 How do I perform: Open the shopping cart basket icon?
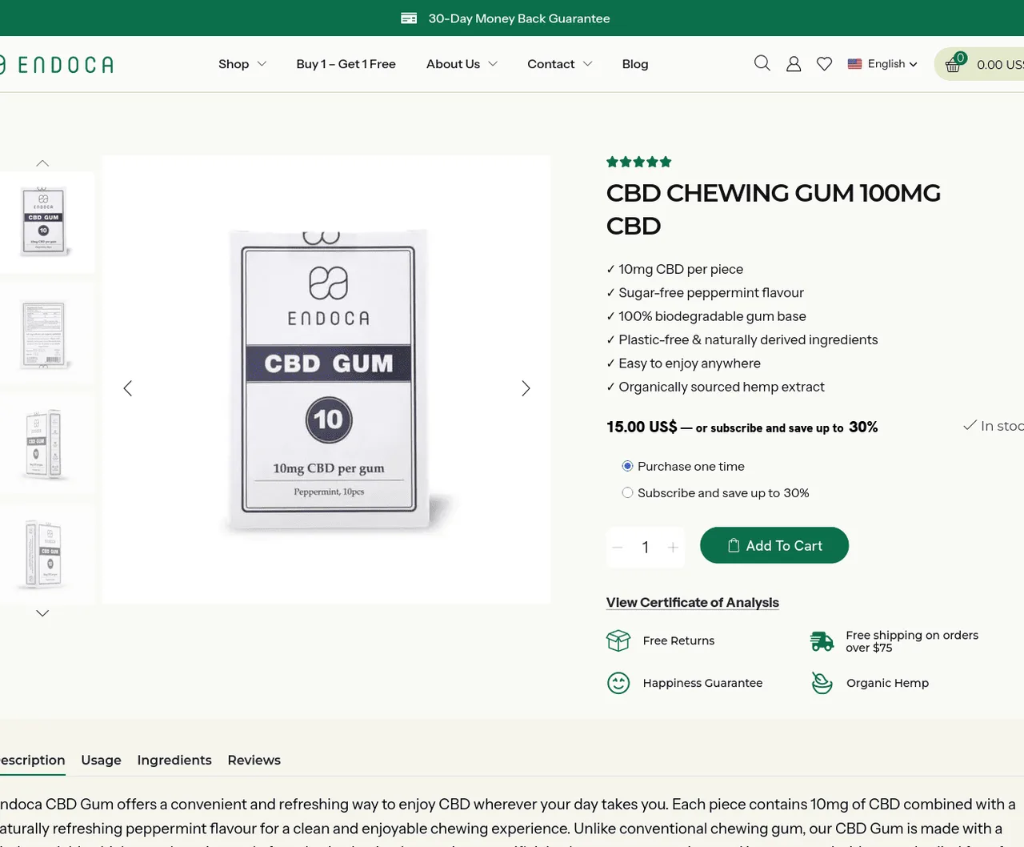954,63
